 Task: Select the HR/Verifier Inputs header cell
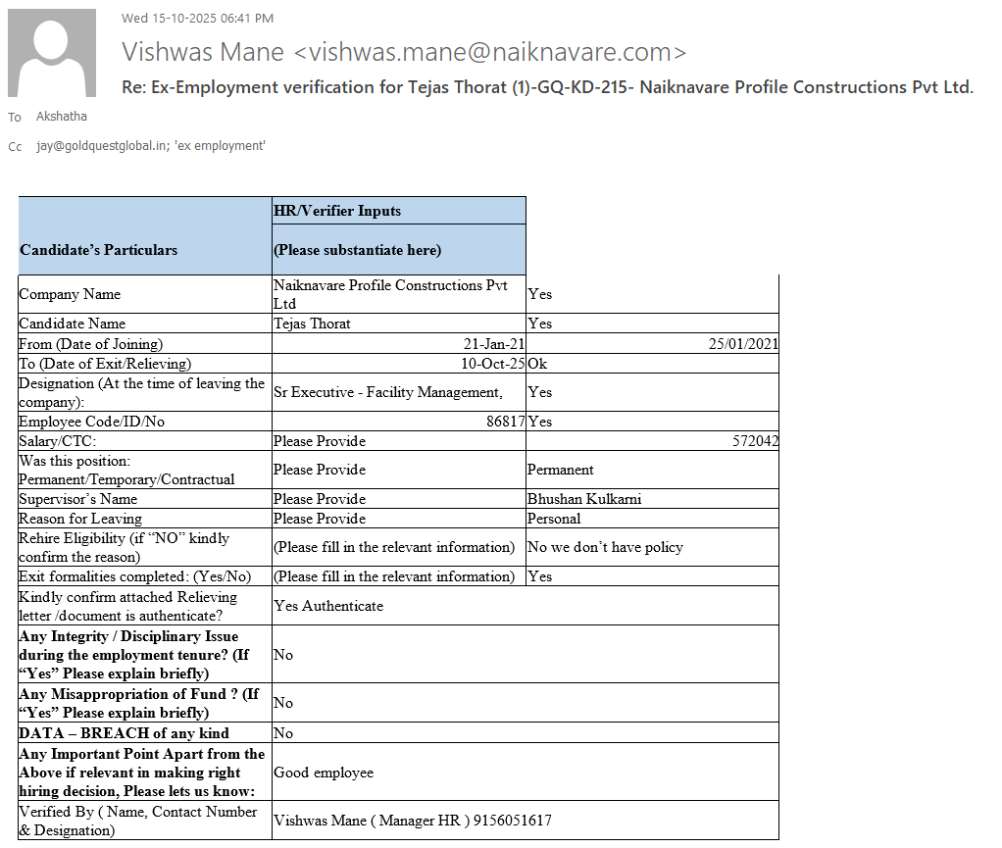click(399, 210)
